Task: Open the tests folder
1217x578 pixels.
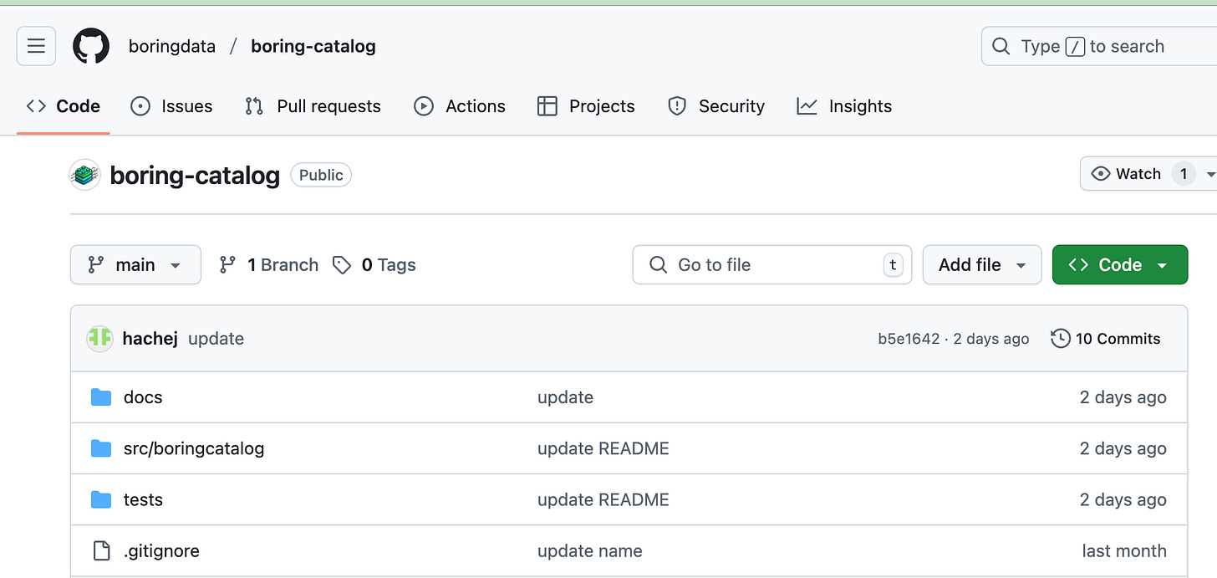Action: [x=143, y=499]
